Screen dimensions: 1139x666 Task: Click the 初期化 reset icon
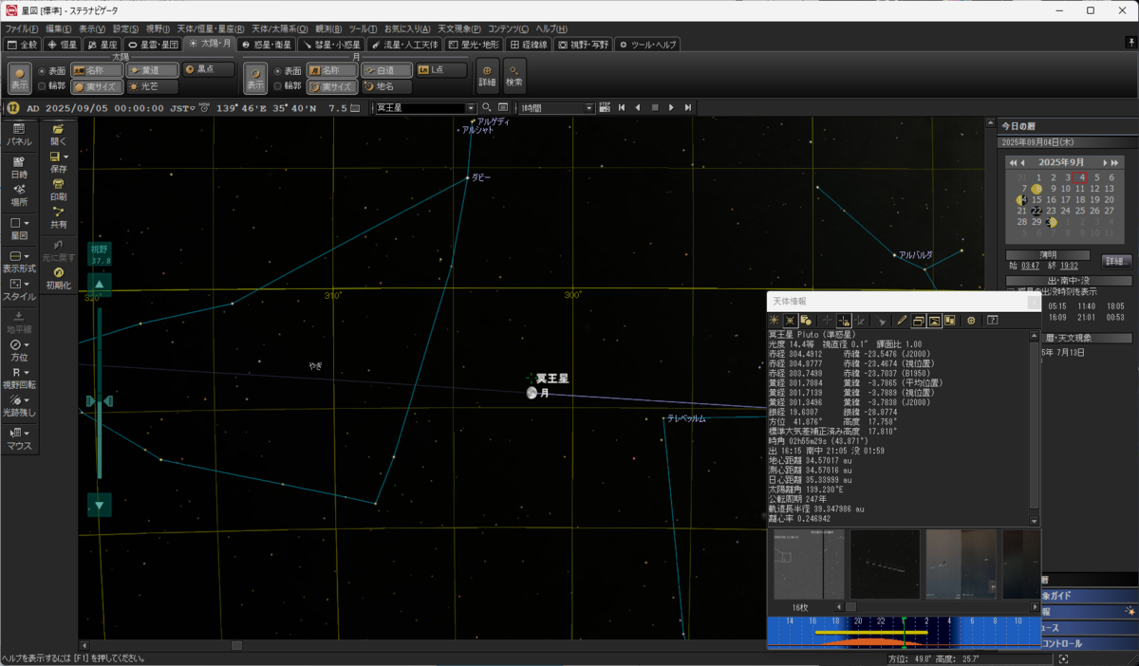pyautogui.click(x=58, y=278)
